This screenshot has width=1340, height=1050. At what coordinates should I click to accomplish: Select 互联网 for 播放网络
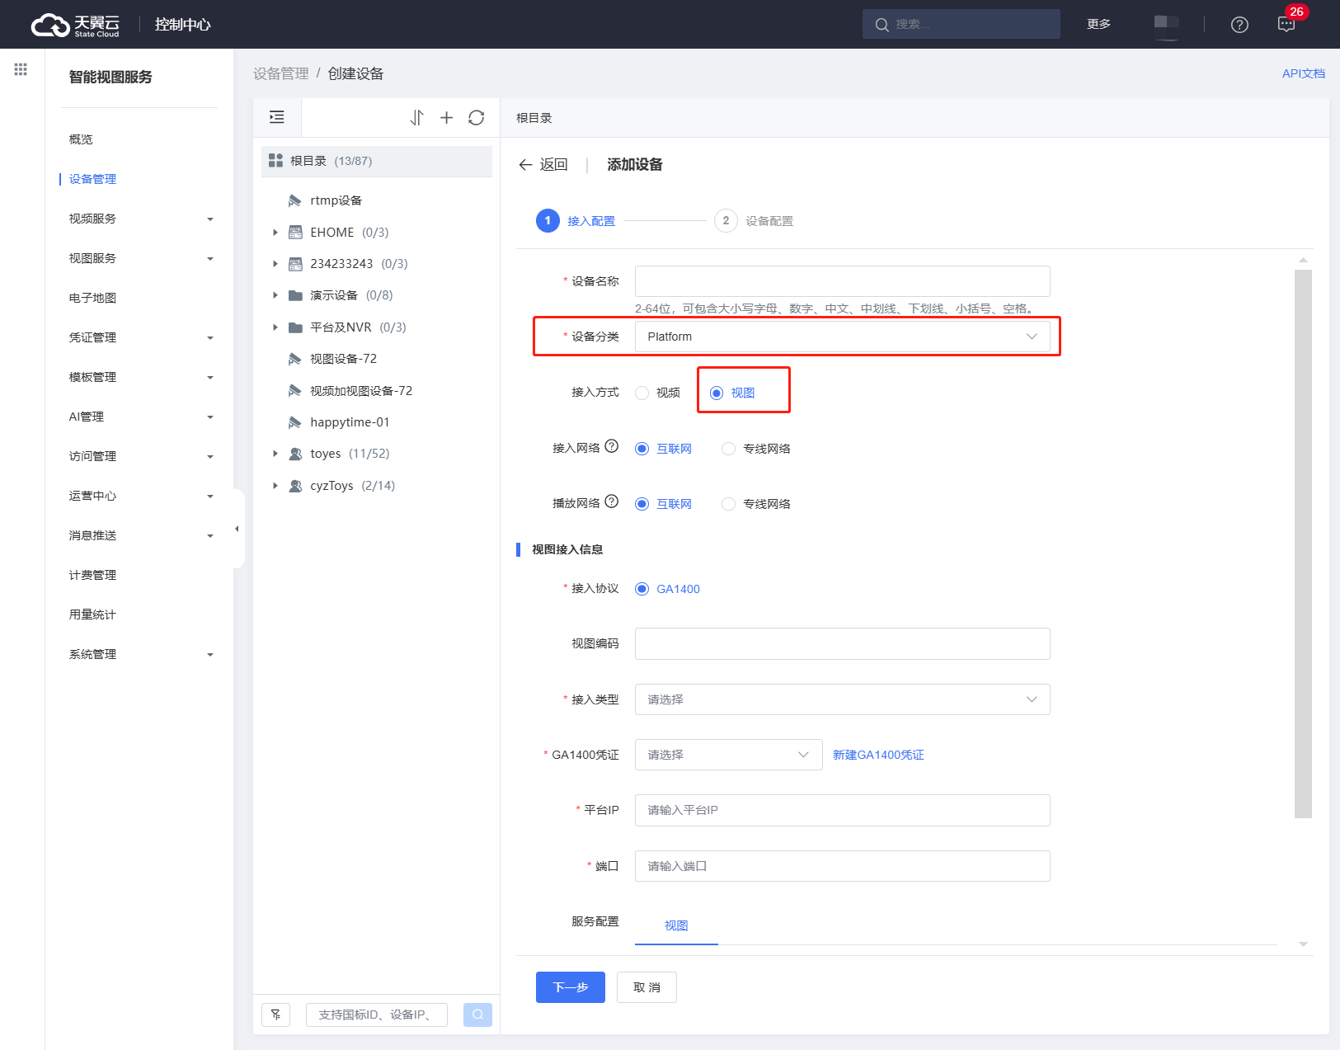click(x=664, y=504)
